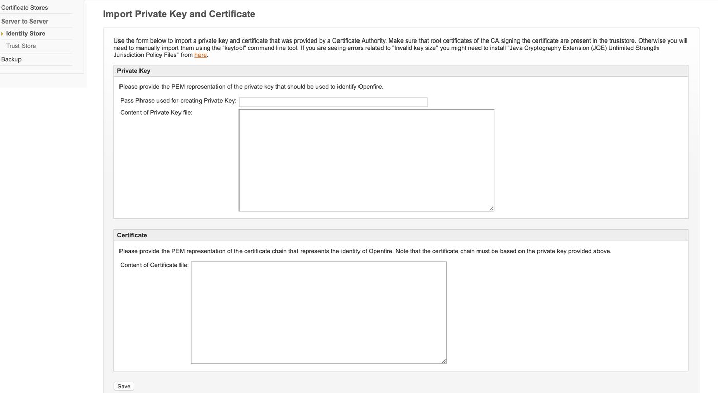
Task: Click the arrow marker beside Identity Store
Action: pos(2,34)
